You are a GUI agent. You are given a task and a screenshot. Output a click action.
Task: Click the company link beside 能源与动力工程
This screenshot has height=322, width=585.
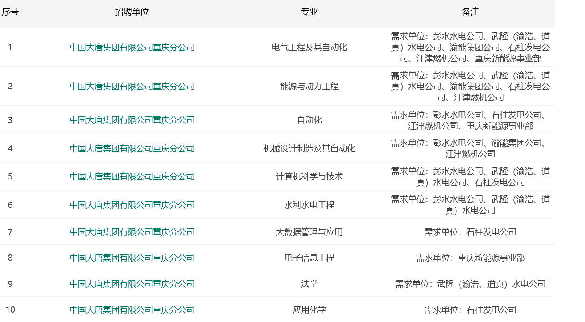pyautogui.click(x=132, y=86)
